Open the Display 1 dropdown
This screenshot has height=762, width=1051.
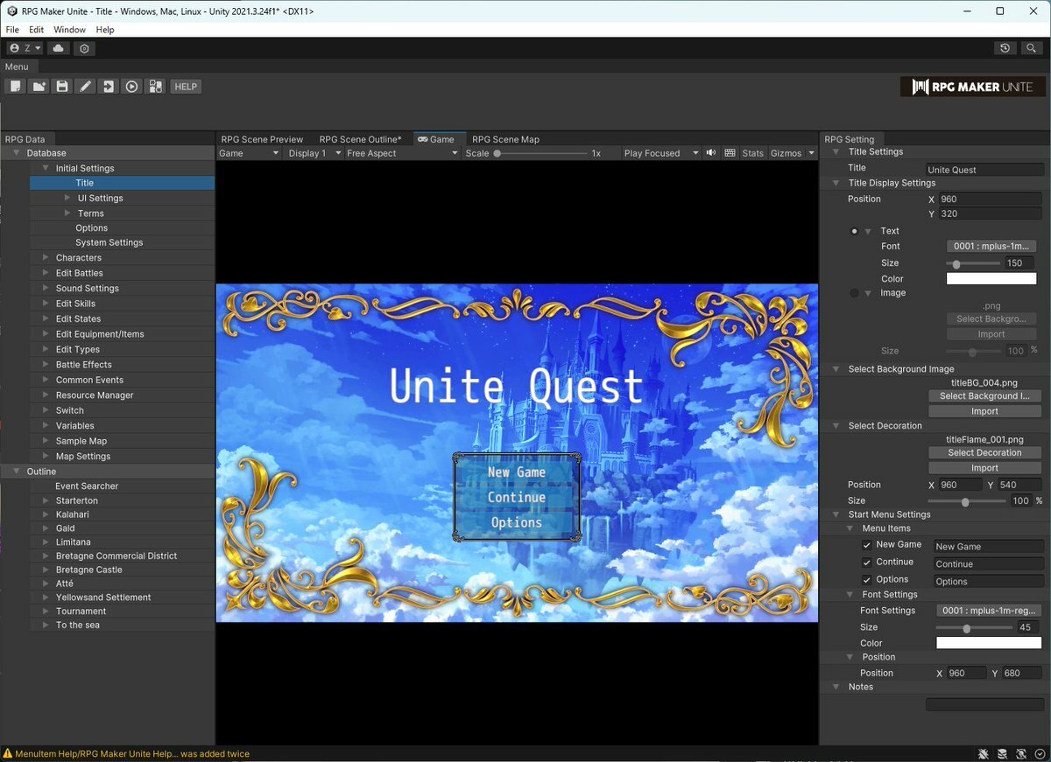click(x=314, y=153)
